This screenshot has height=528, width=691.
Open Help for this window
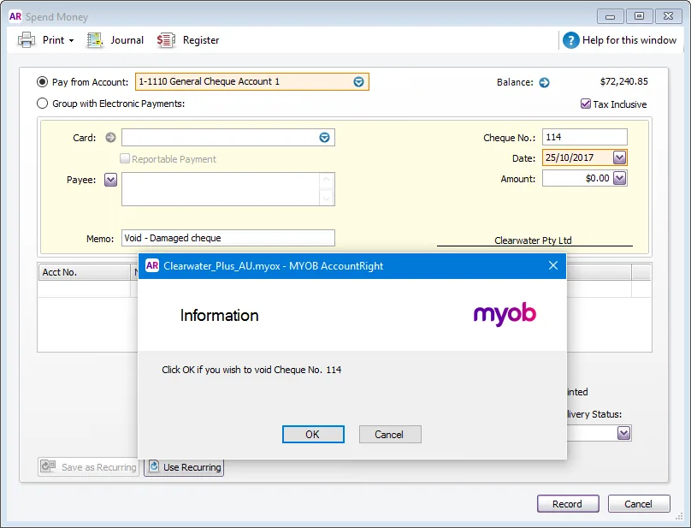(x=629, y=40)
